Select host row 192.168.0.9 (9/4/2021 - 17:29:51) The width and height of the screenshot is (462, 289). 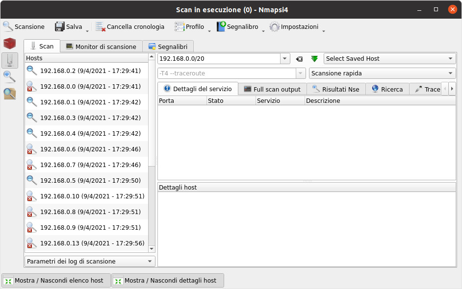click(86, 227)
